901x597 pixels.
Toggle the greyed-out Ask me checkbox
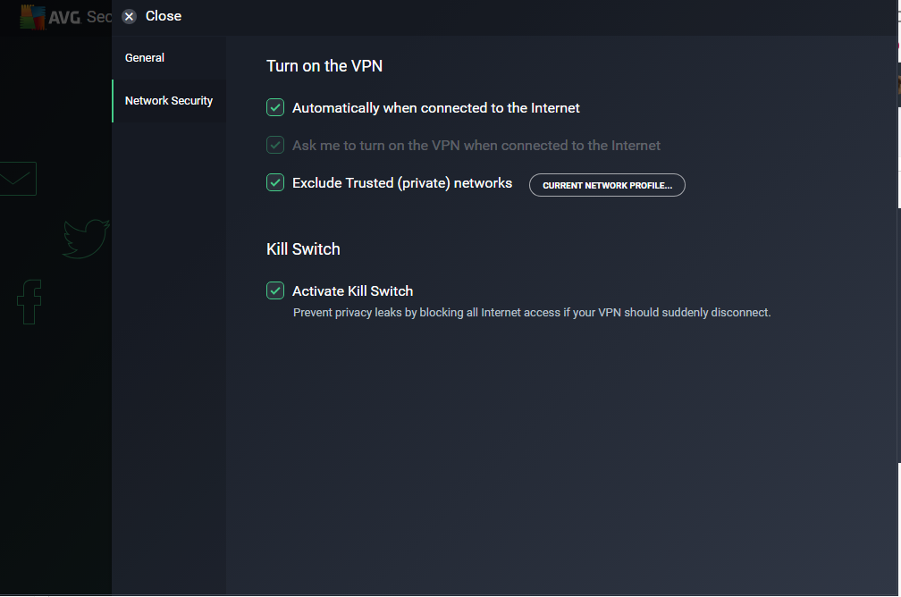[275, 145]
